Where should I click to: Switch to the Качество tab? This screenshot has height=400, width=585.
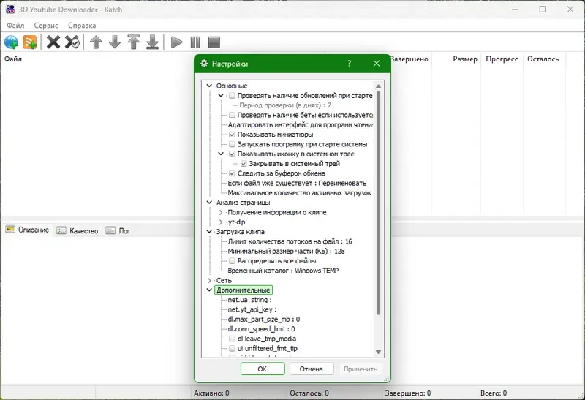click(x=78, y=230)
